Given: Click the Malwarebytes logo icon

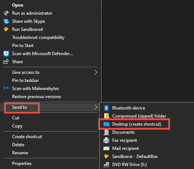Looking at the screenshot, I should point(6,89).
